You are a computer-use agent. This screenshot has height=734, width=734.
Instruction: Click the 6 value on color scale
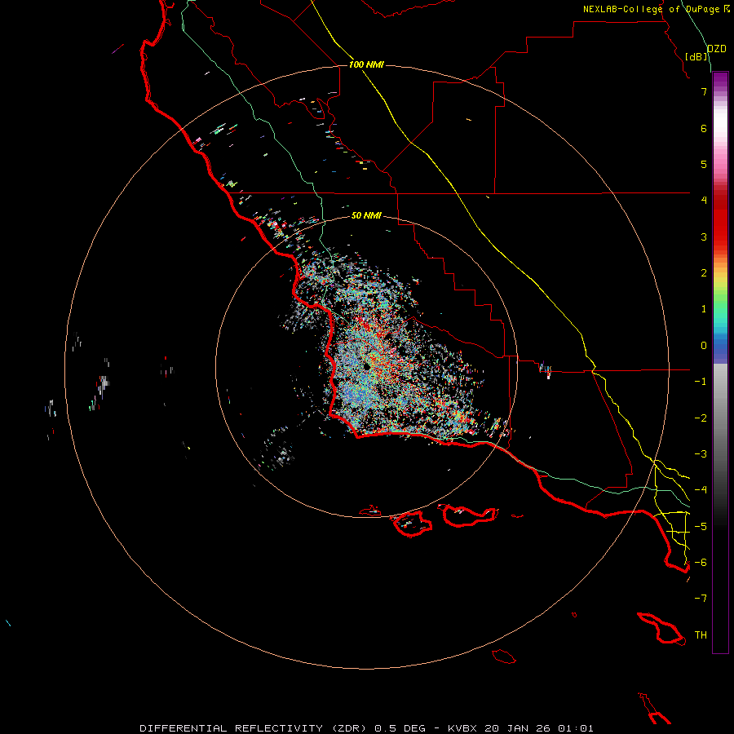[704, 128]
